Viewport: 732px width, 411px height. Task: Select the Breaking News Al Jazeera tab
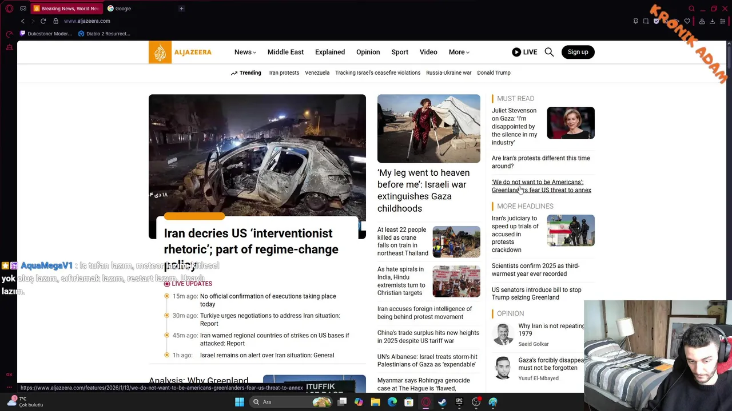tap(66, 9)
